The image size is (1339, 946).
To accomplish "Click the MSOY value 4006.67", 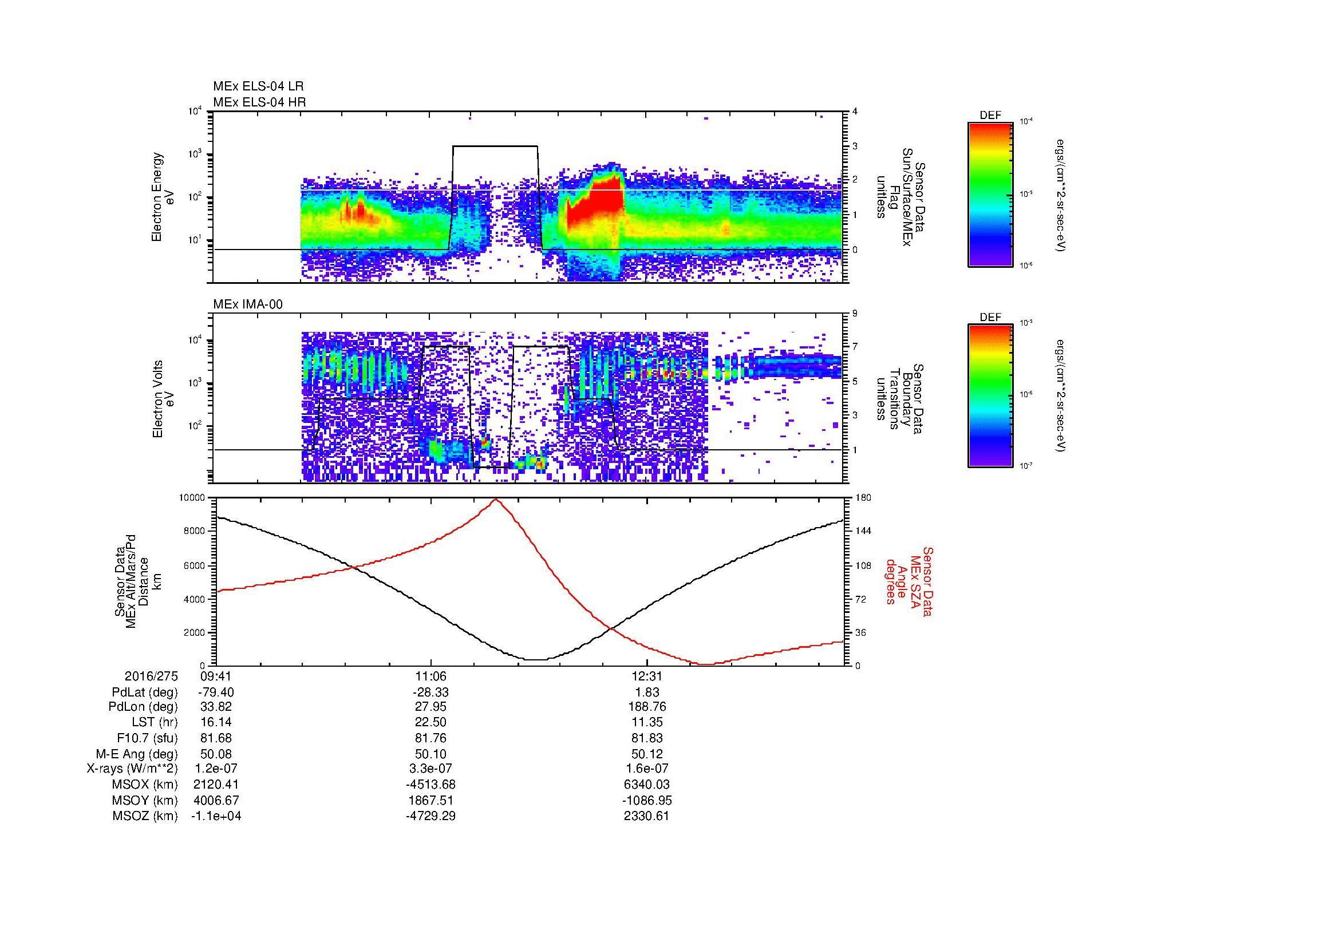I will (x=216, y=800).
